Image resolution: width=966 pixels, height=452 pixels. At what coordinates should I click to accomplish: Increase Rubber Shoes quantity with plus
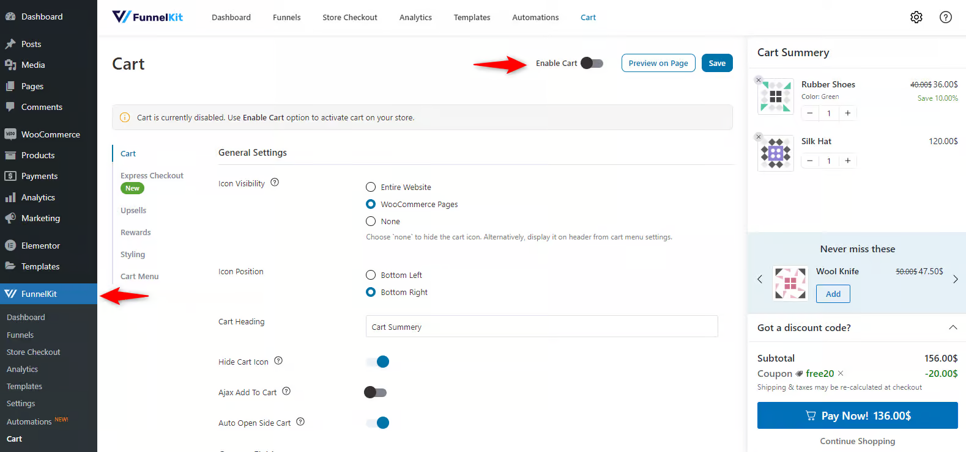tap(848, 113)
